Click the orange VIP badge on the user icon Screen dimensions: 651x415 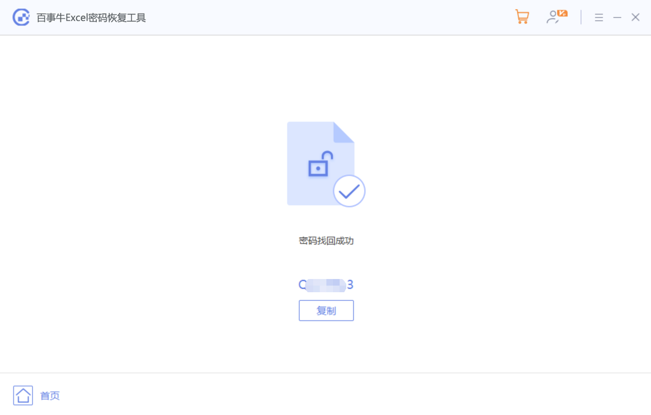pyautogui.click(x=562, y=12)
